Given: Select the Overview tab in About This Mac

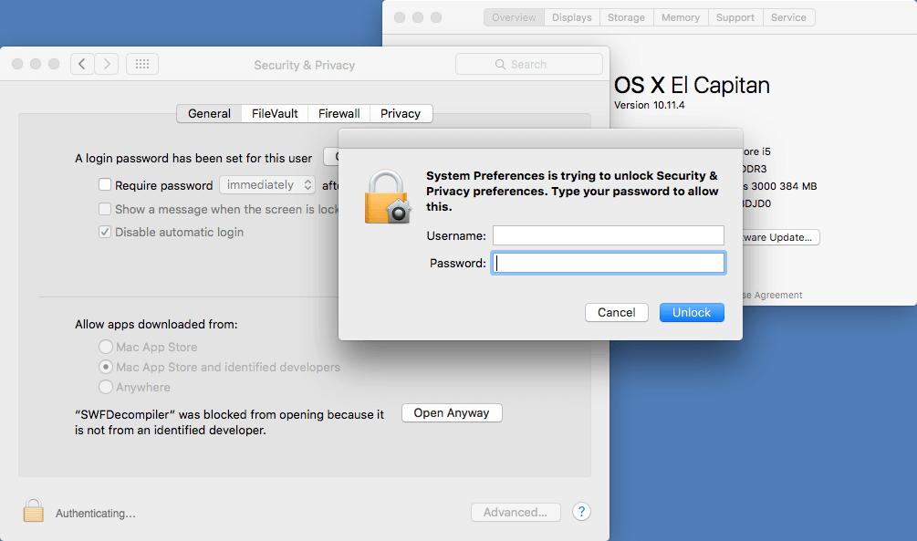Looking at the screenshot, I should coord(514,17).
